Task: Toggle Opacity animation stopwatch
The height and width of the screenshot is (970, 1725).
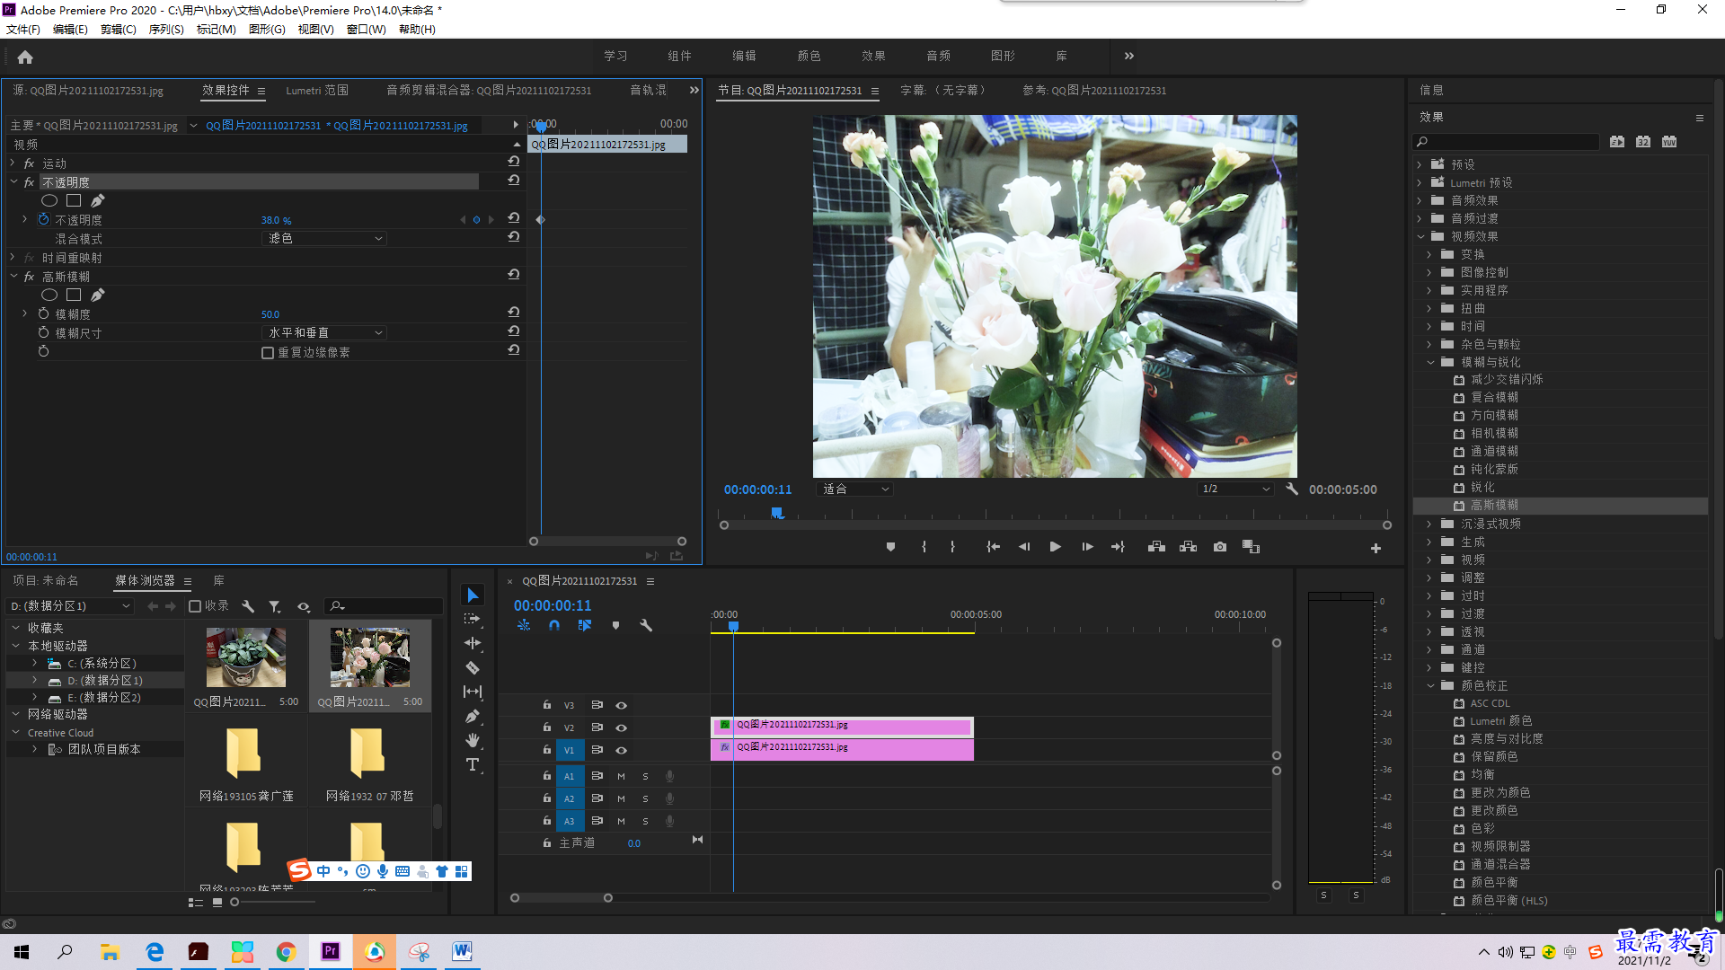Action: pos(43,219)
